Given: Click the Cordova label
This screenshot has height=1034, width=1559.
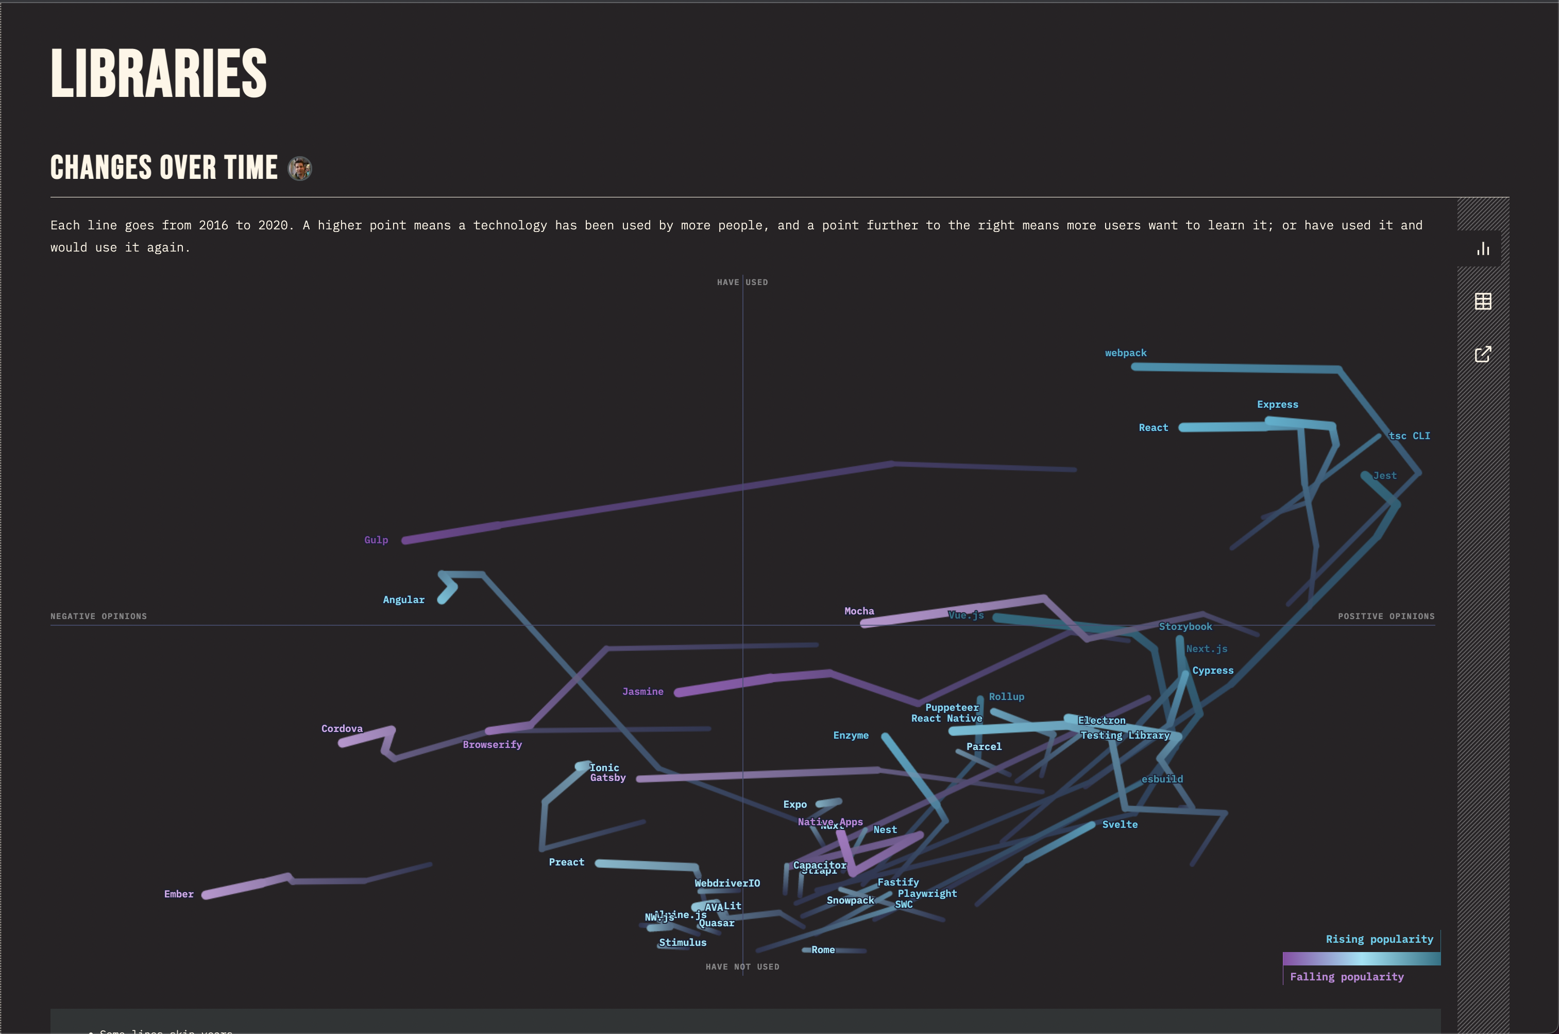Looking at the screenshot, I should 342,729.
